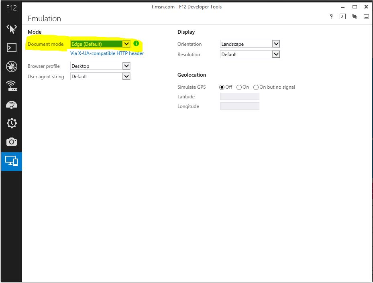Expand the Orientation dropdown
This screenshot has width=373, height=283.
pyautogui.click(x=250, y=44)
